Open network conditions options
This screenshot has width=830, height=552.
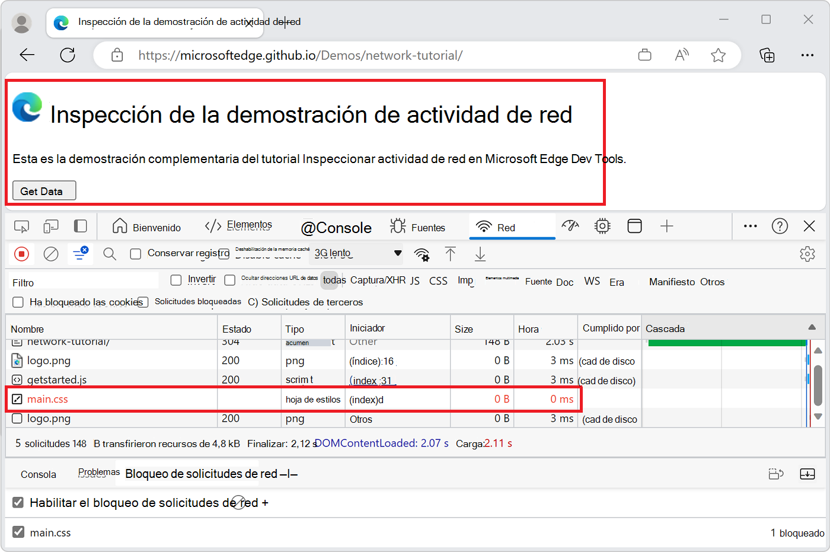tap(421, 253)
